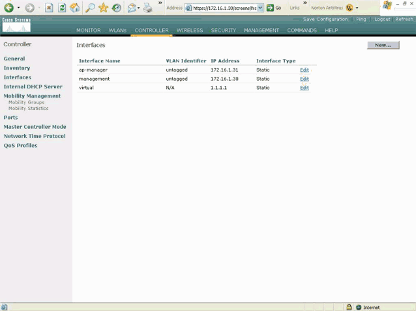The width and height of the screenshot is (416, 311).
Task: Click the 172.16.1.31 IP address cell
Action: [x=224, y=70]
